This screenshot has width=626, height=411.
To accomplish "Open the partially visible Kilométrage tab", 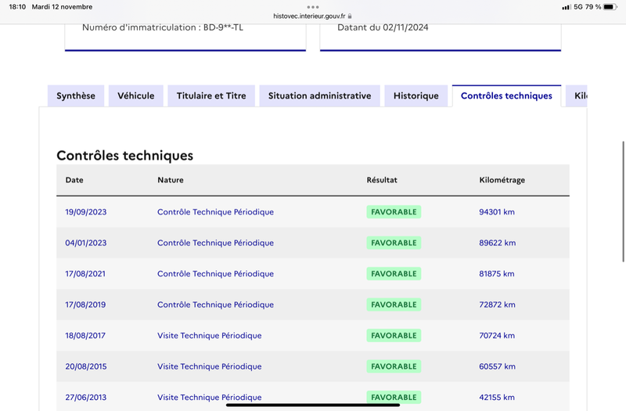I will tap(577, 96).
